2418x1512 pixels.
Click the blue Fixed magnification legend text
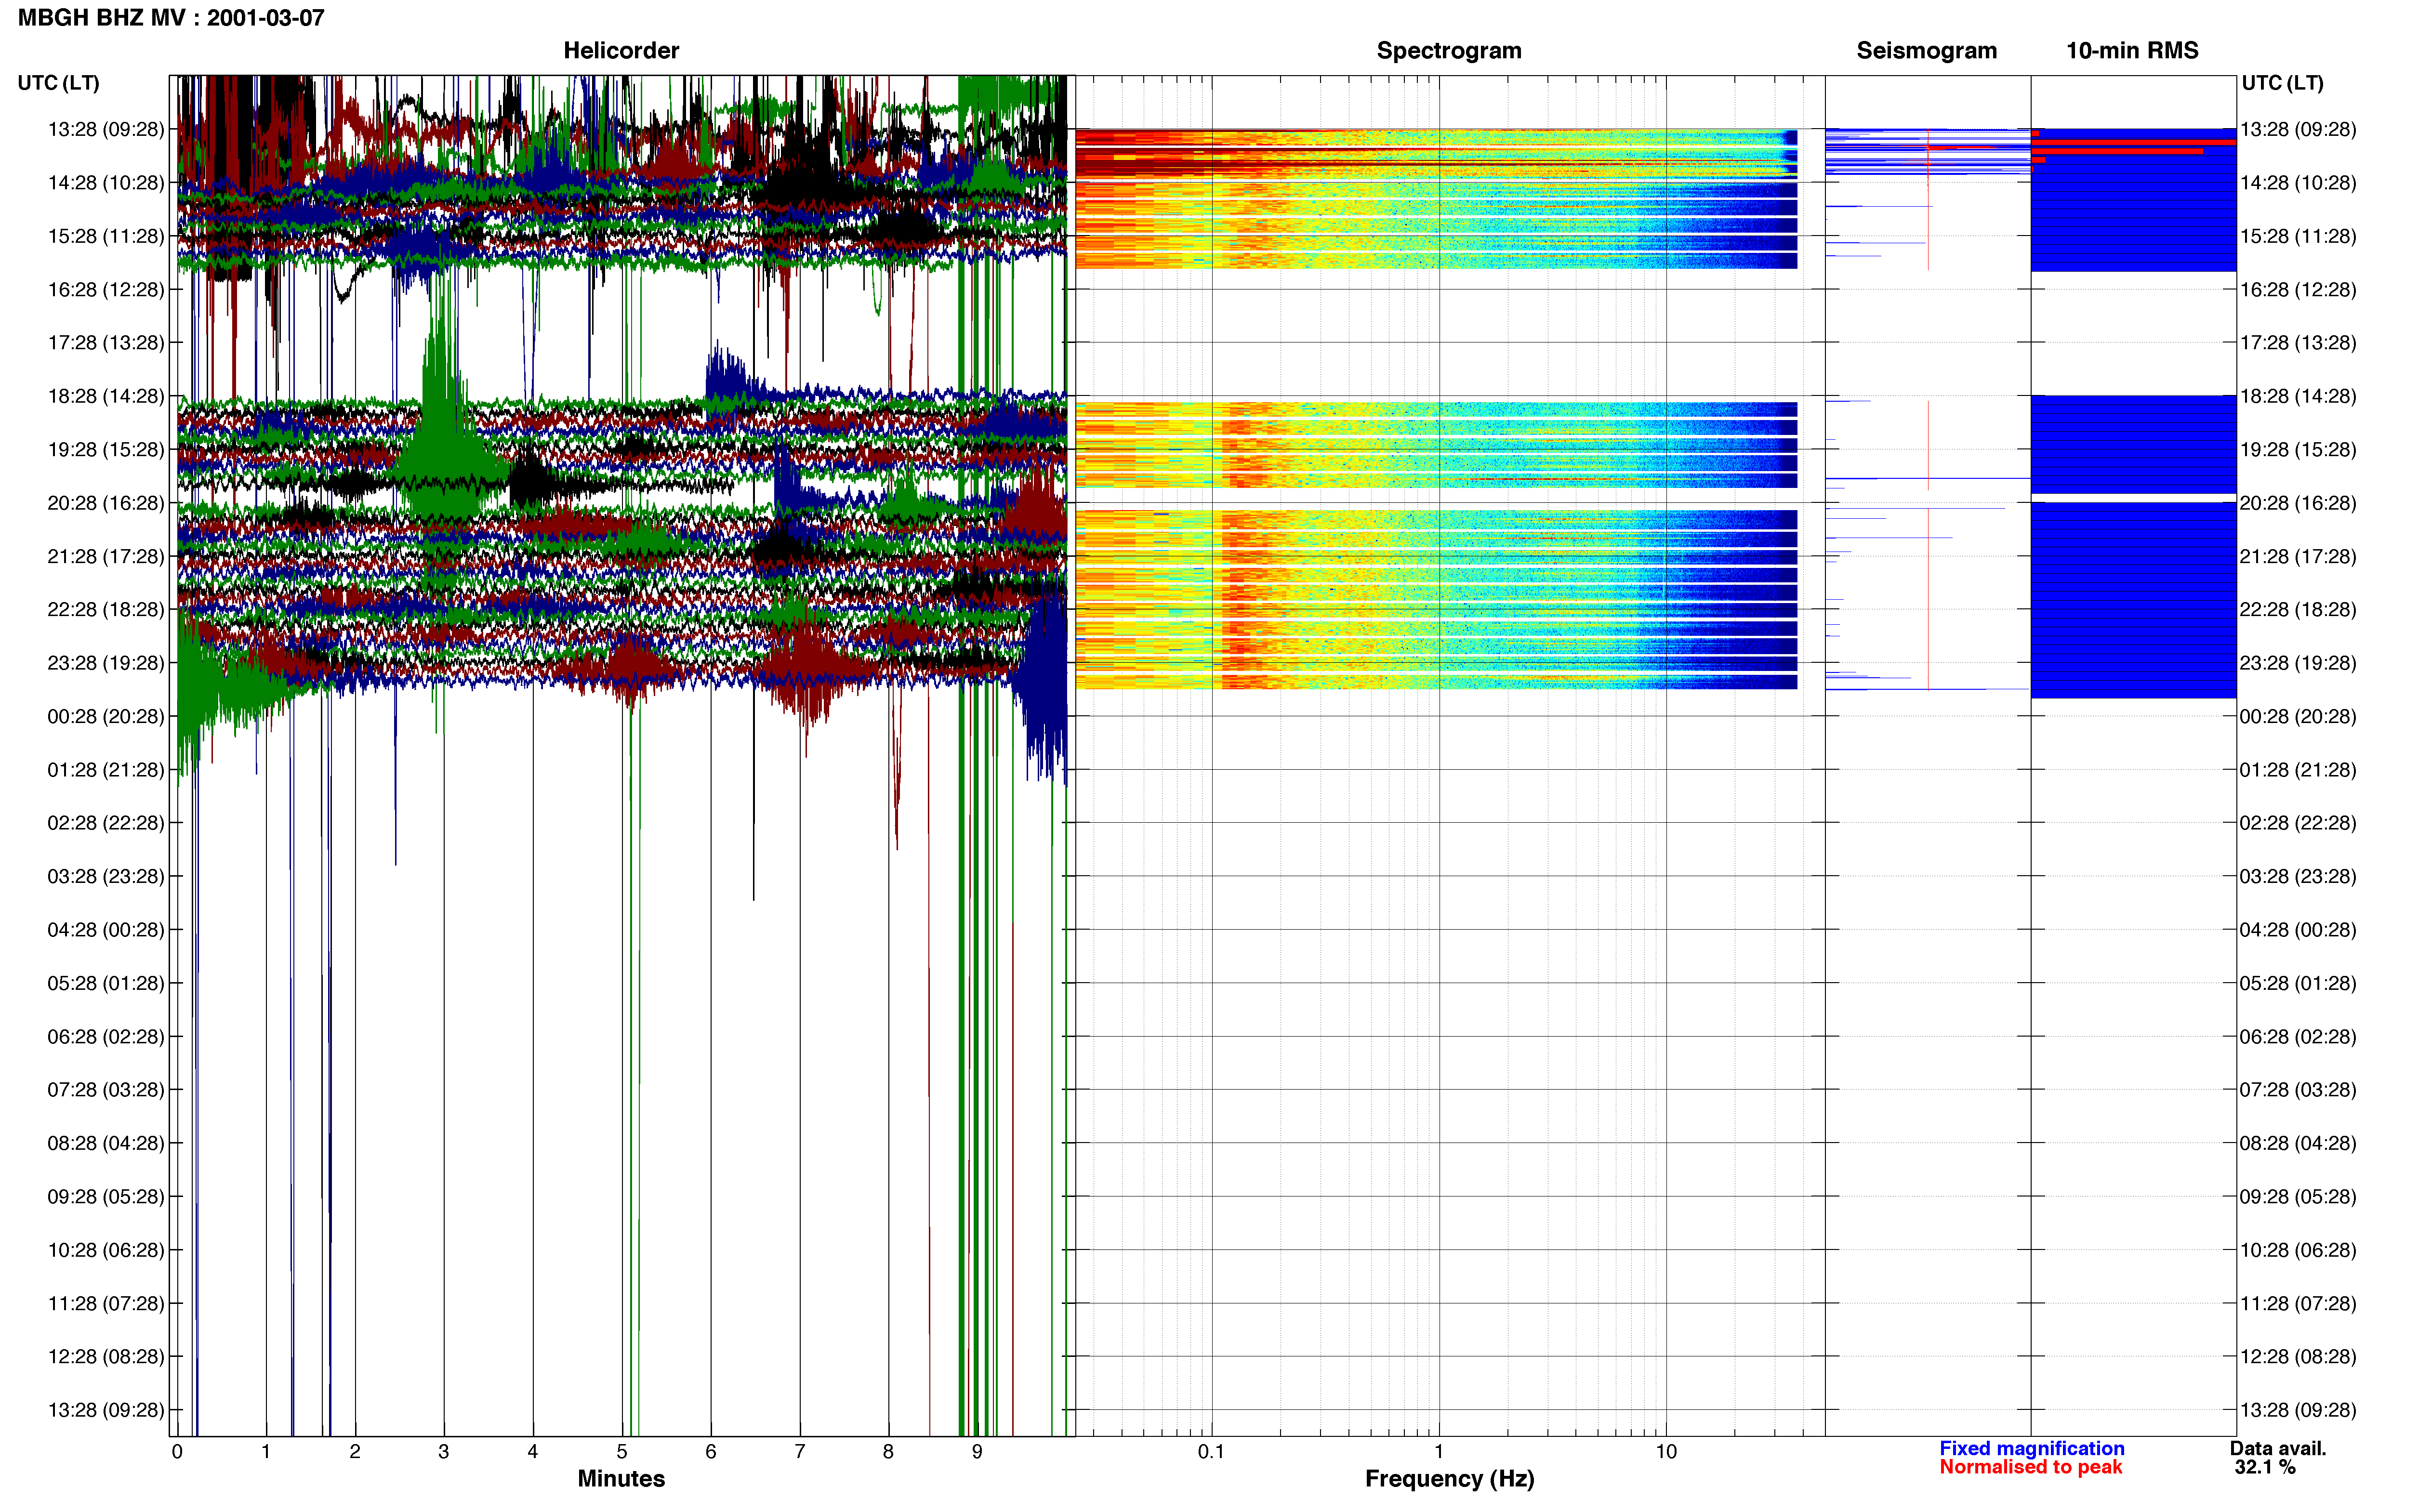2031,1449
